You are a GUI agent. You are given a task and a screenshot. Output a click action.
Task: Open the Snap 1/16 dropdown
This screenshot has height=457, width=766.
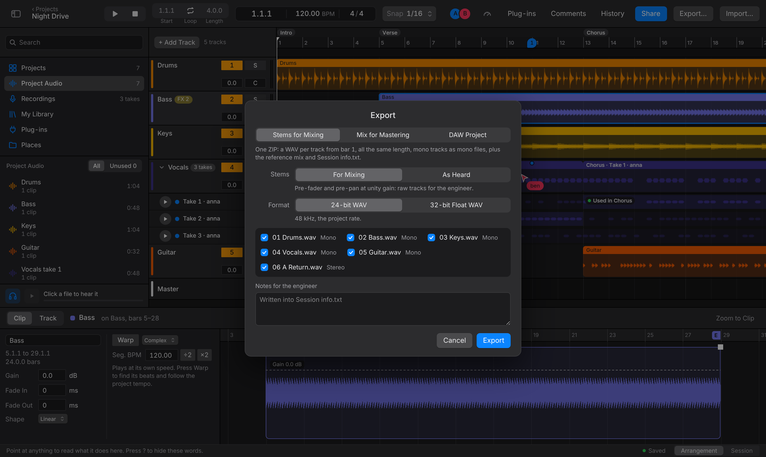coord(409,14)
